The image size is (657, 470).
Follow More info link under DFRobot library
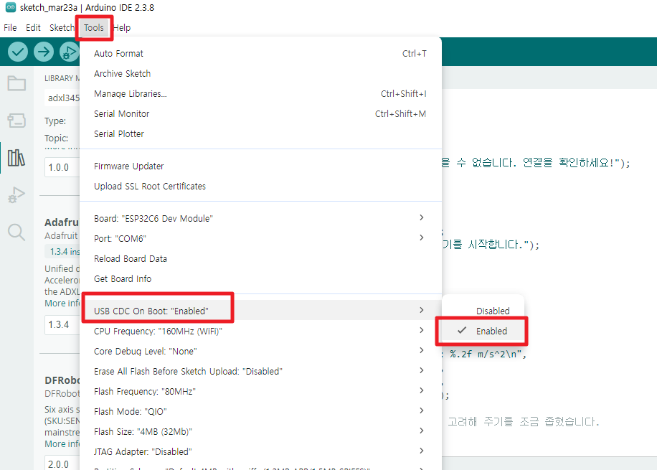[62, 443]
